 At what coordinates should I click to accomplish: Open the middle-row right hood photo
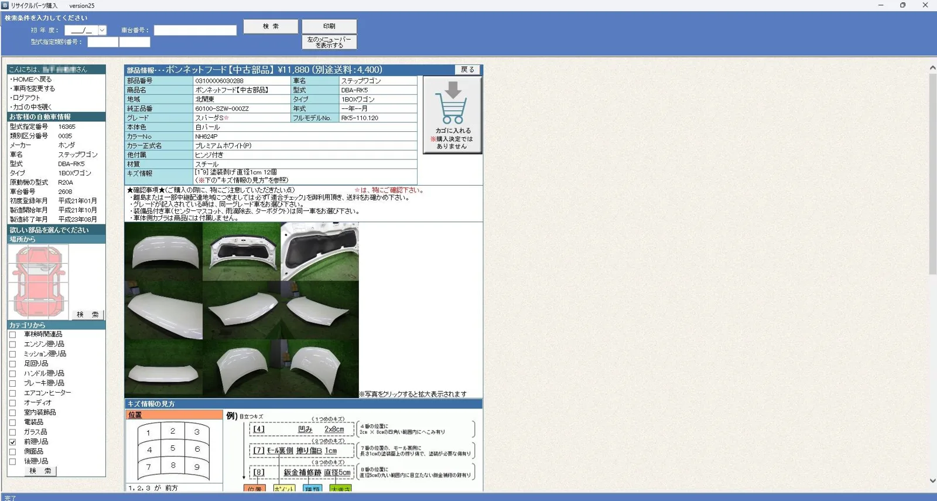[x=320, y=310]
